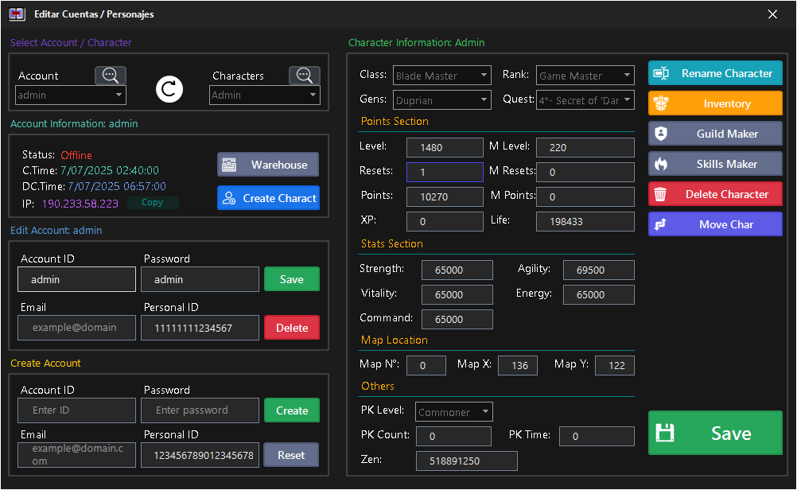This screenshot has height=490, width=797.
Task: Click the Characters search magnifier icon
Action: pyautogui.click(x=304, y=76)
